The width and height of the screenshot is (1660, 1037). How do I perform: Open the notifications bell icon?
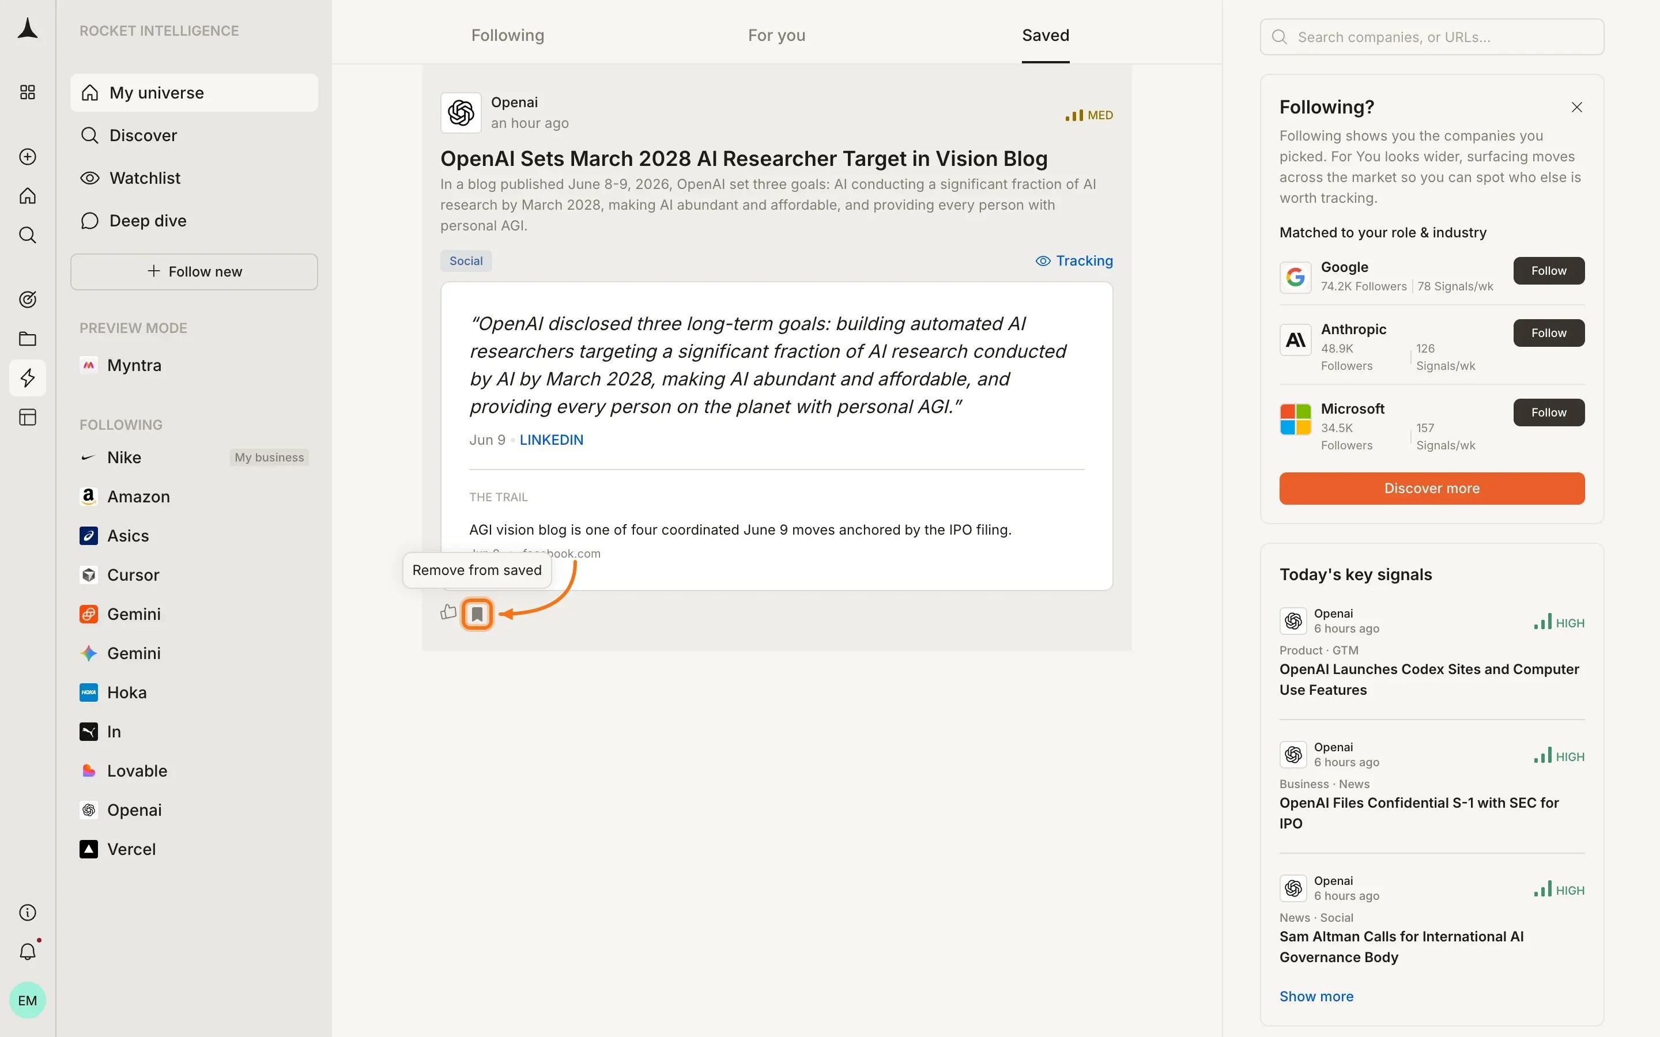28,952
